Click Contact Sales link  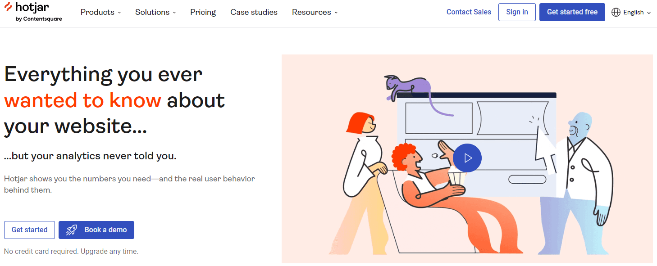[469, 12]
